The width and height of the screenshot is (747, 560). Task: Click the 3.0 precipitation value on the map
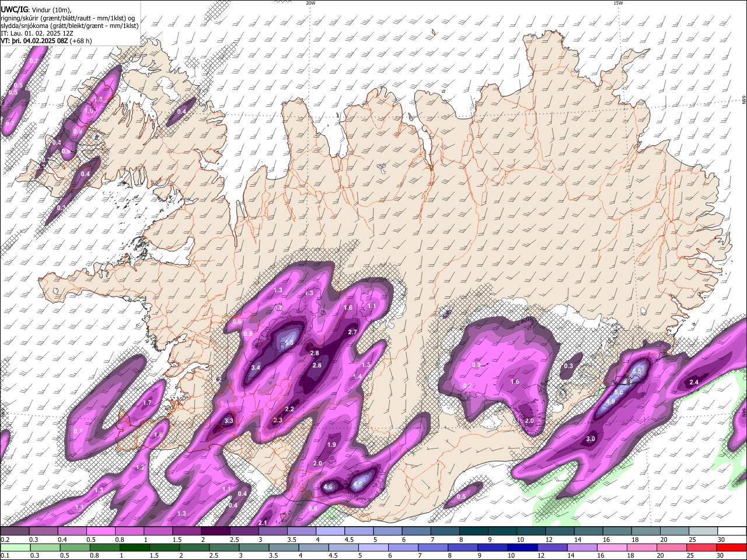[x=591, y=439]
